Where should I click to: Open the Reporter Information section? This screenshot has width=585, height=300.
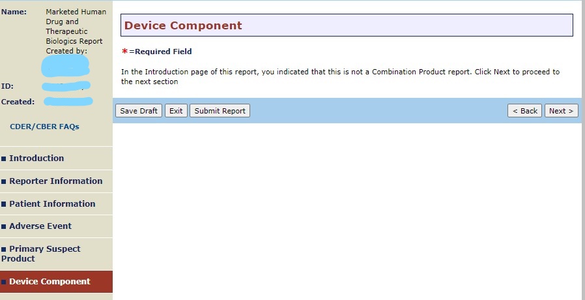click(x=55, y=181)
